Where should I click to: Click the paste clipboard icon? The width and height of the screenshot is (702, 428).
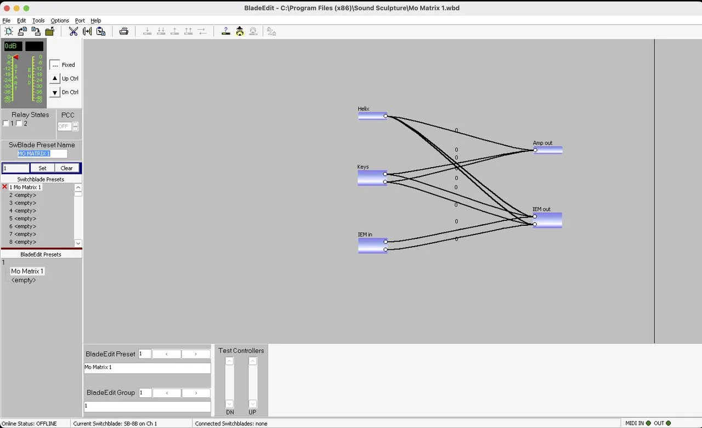point(101,31)
